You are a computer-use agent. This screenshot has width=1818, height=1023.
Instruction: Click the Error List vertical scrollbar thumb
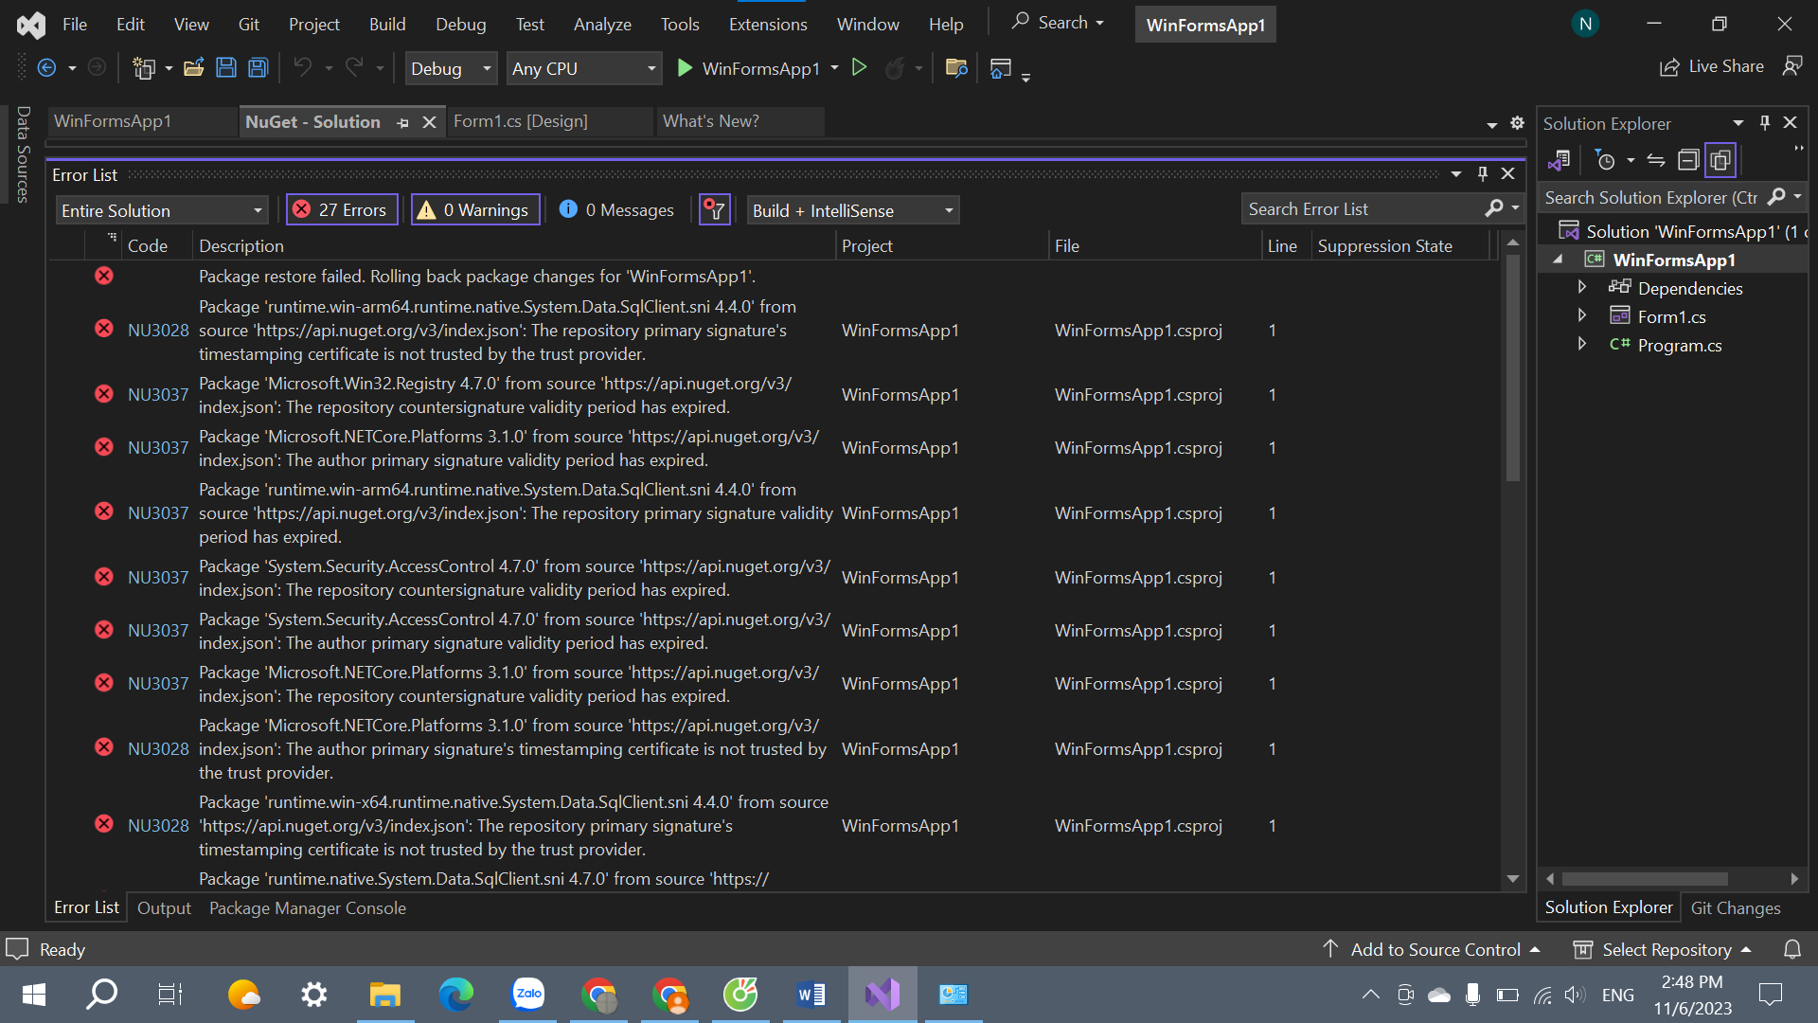coord(1512,368)
